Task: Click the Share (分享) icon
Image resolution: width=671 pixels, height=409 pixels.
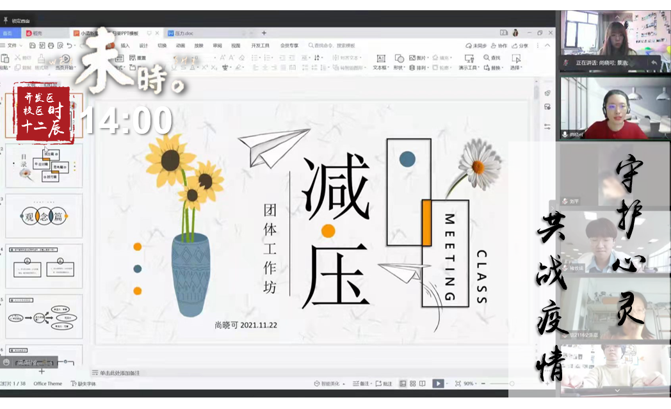Action: pyautogui.click(x=520, y=45)
